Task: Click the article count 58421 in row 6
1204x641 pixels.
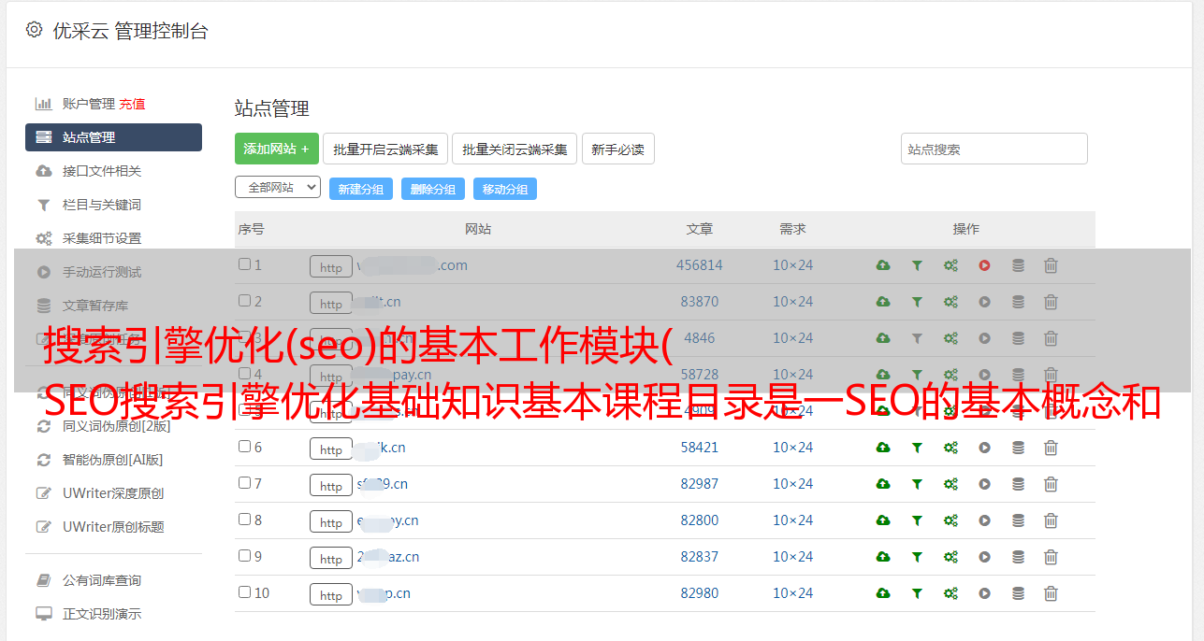Action: click(700, 448)
